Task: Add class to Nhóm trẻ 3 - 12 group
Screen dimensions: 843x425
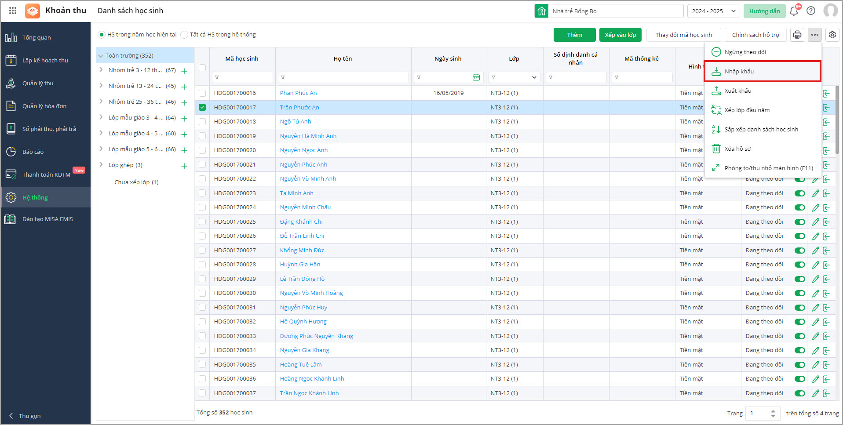Action: 184,71
